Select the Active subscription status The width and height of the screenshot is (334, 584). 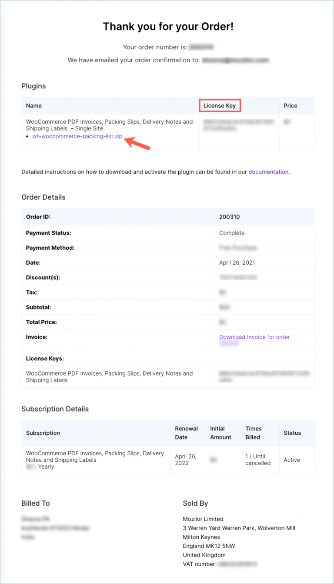tap(292, 460)
